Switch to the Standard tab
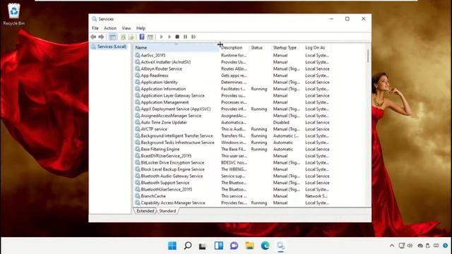The height and width of the screenshot is (254, 452). tap(167, 211)
